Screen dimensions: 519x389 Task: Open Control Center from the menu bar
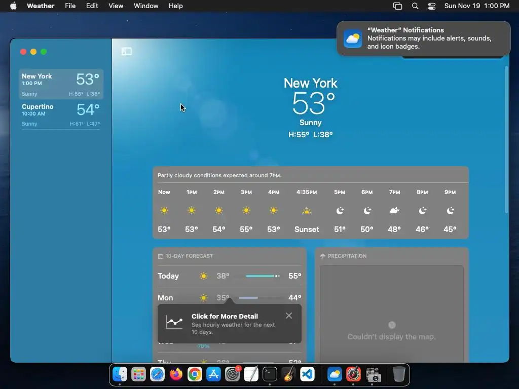click(432, 6)
